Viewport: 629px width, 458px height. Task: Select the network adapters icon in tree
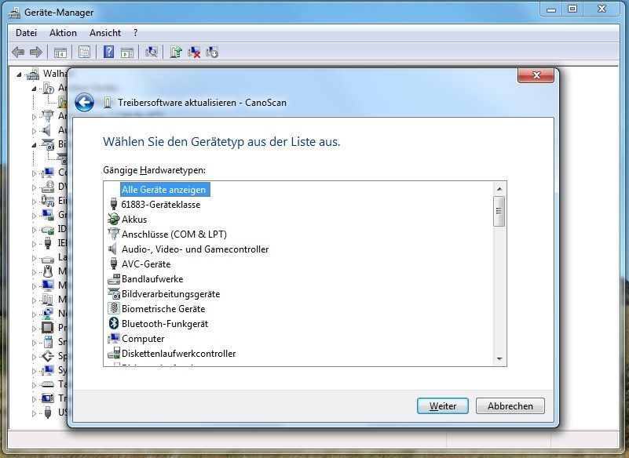(48, 314)
